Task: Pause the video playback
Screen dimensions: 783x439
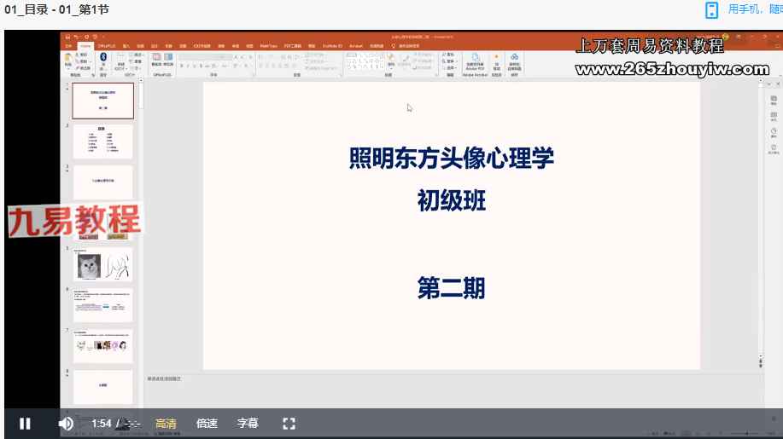Action: coord(25,423)
